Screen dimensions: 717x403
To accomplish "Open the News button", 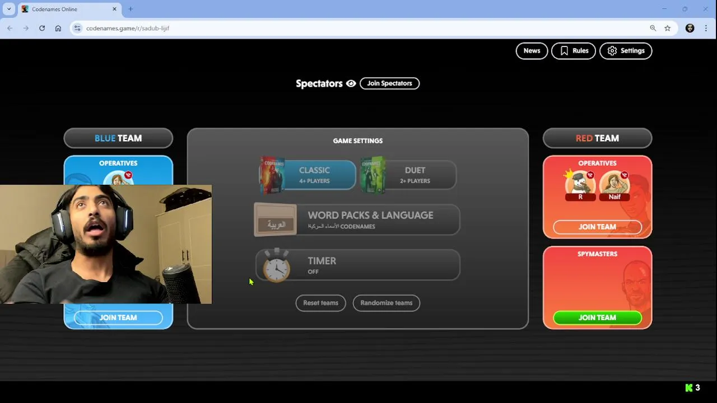I will (532, 51).
